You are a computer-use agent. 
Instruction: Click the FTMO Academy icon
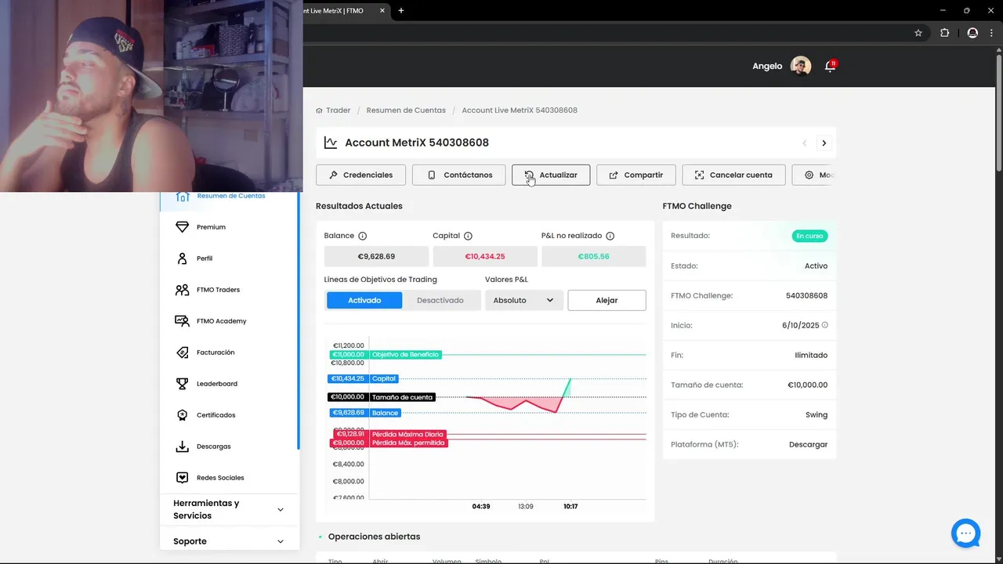coord(183,321)
